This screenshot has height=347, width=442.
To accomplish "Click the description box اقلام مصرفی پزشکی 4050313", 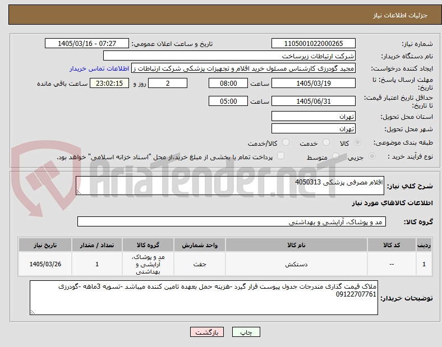I will coord(230,186).
